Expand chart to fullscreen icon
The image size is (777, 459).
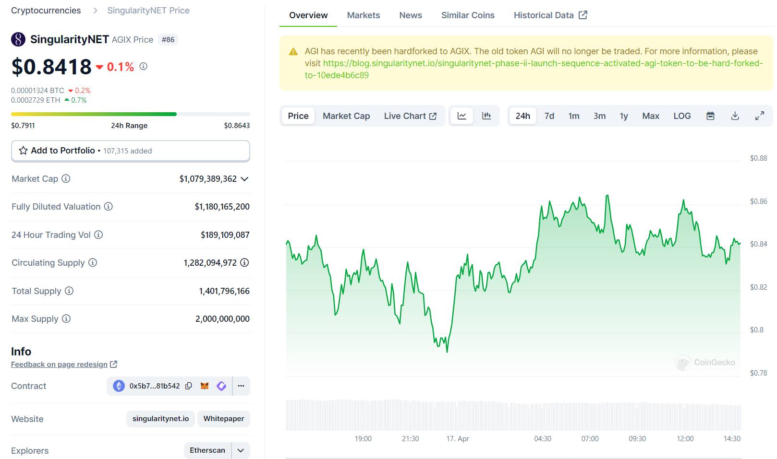point(760,116)
